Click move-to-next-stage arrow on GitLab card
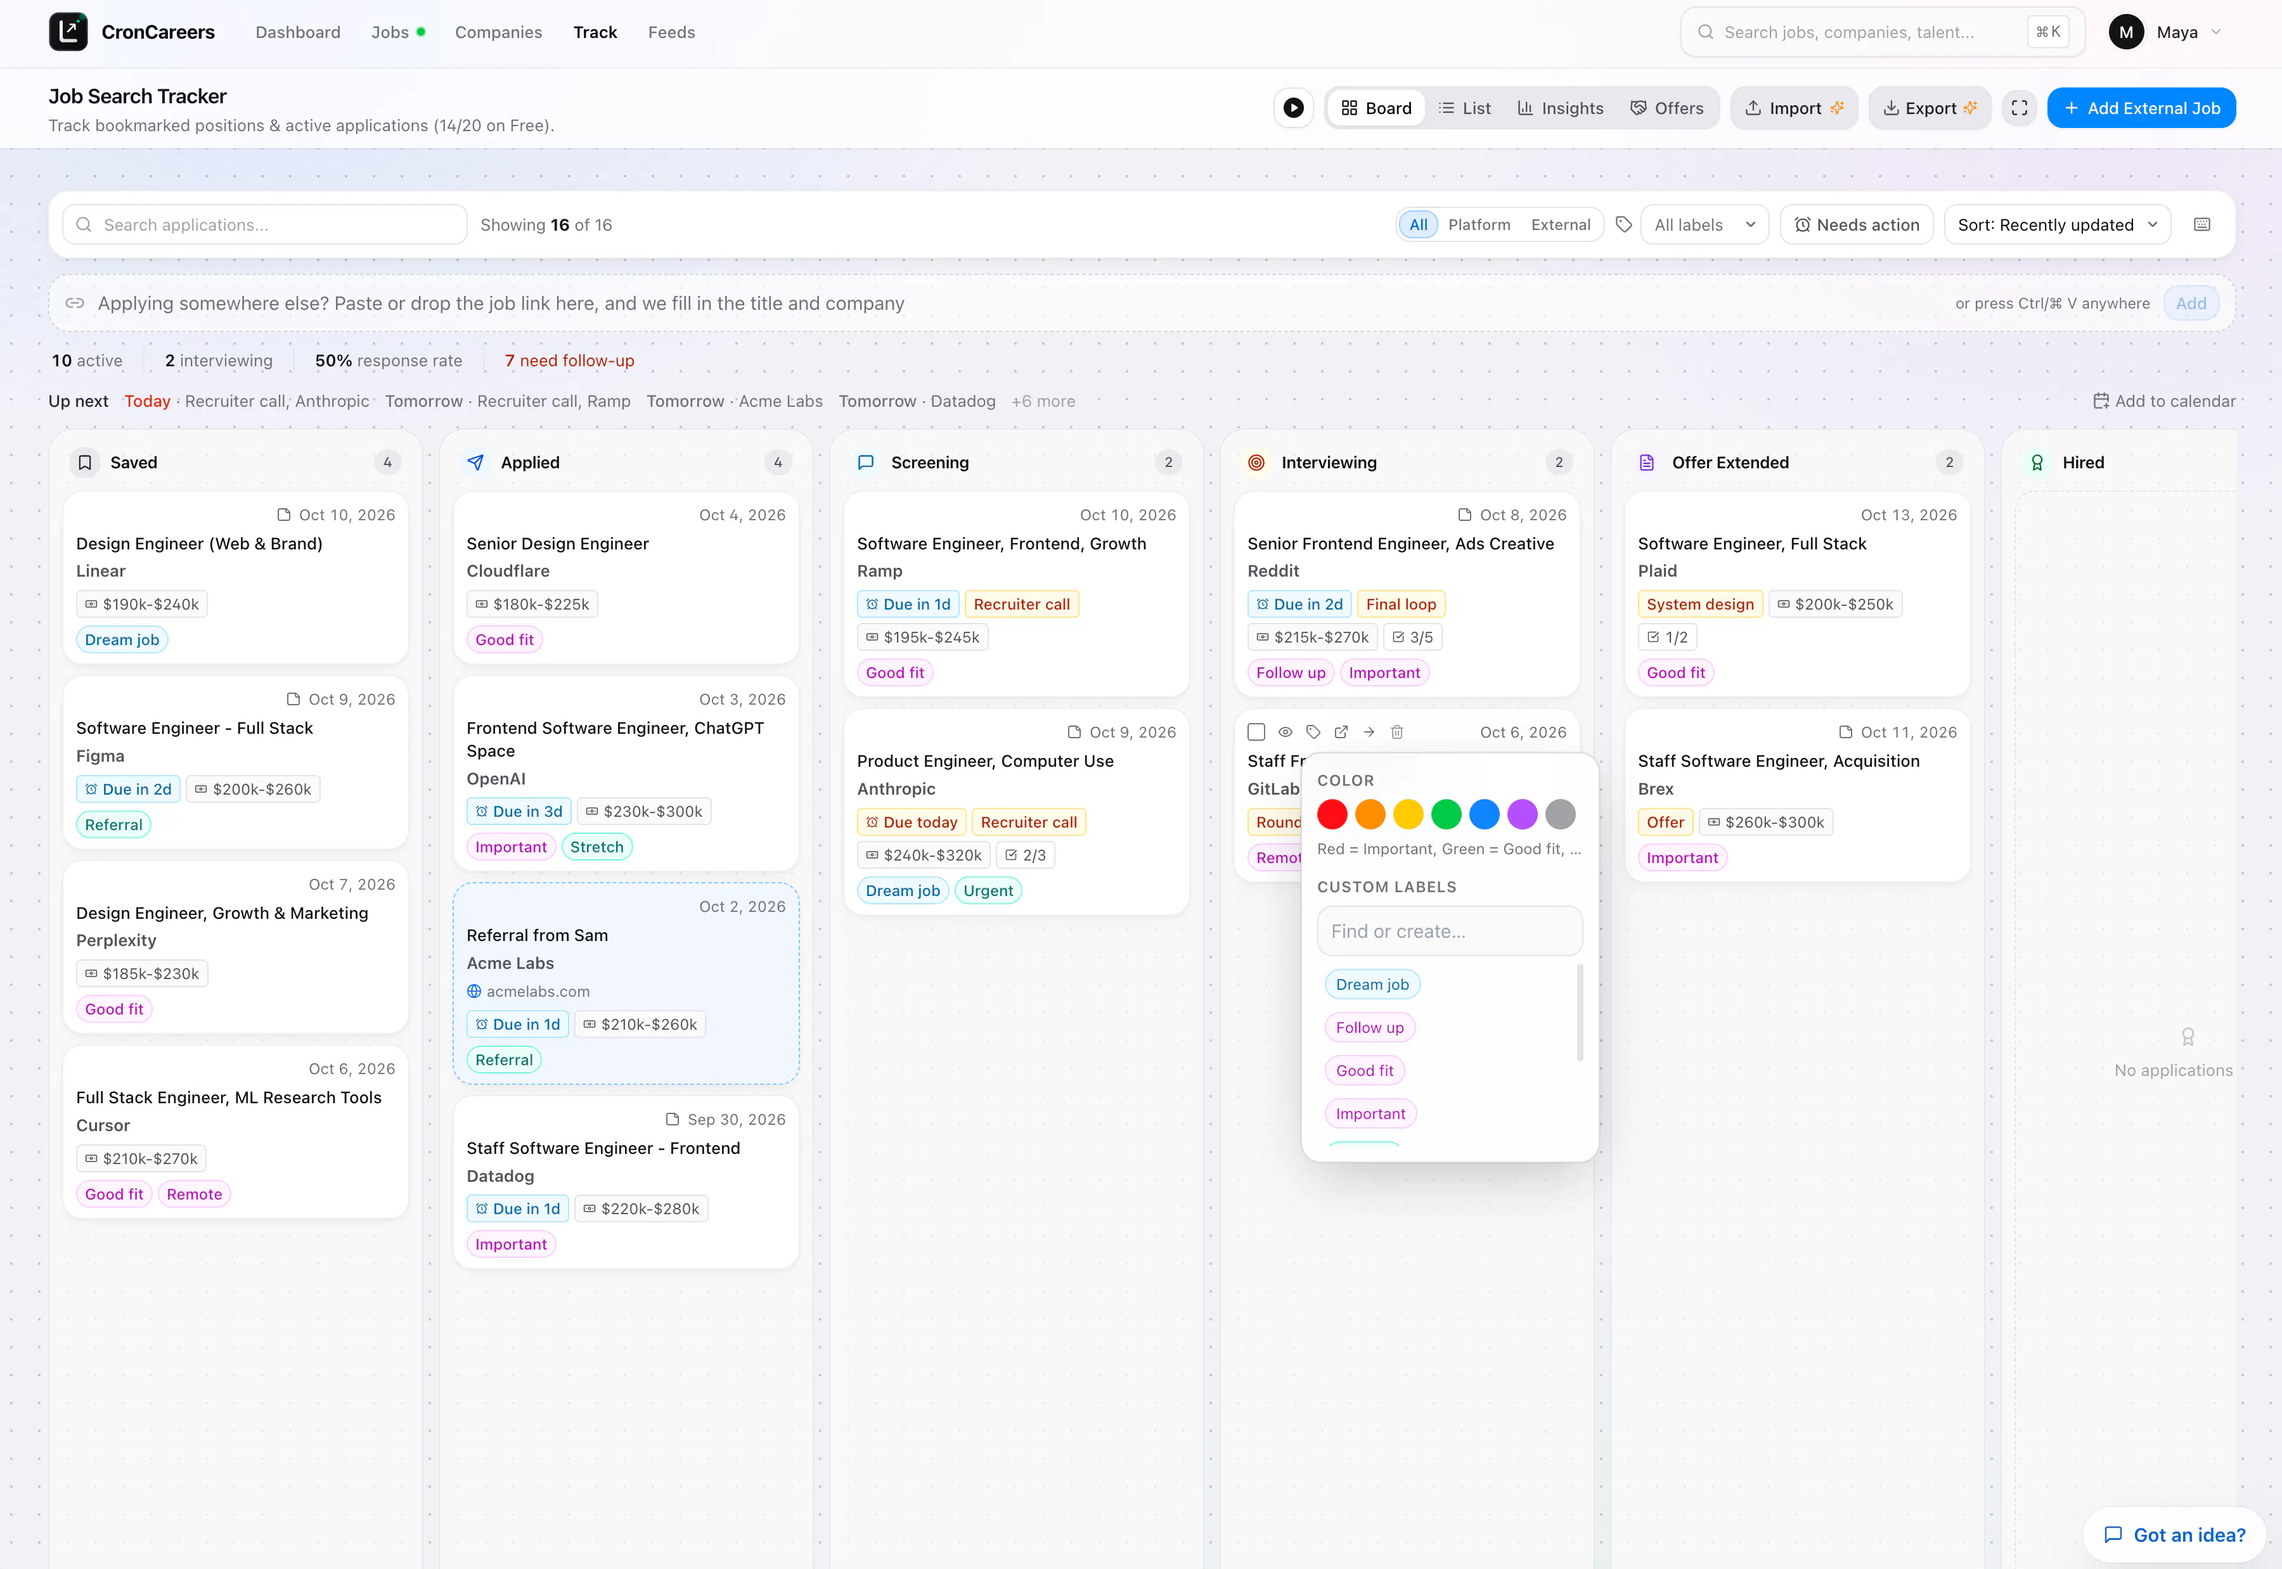2282x1569 pixels. [x=1370, y=733]
